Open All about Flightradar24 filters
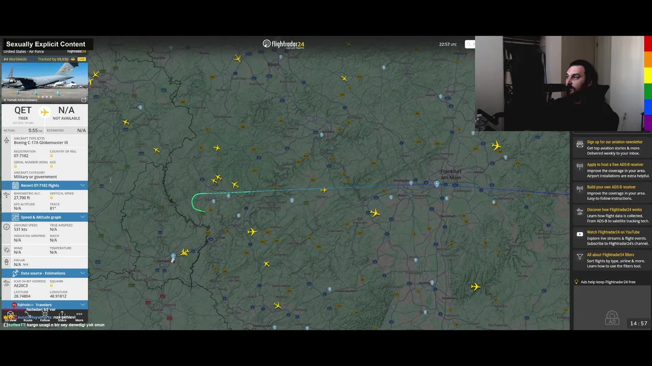The height and width of the screenshot is (366, 652). coord(610,255)
